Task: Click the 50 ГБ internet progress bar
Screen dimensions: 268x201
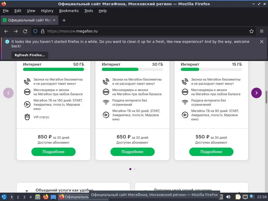Action: 53,69
